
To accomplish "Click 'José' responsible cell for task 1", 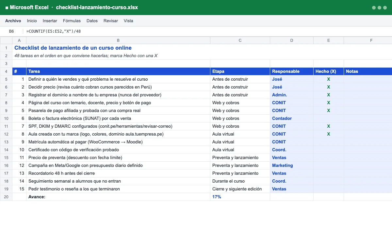I will point(292,79).
